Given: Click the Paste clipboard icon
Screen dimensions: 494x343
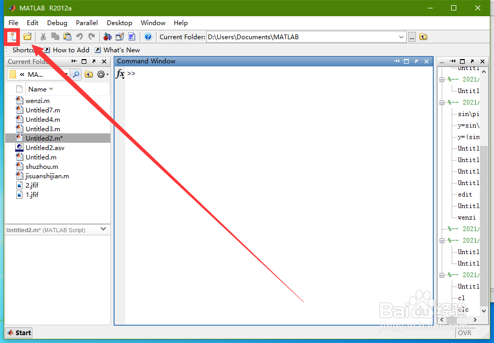Looking at the screenshot, I should coord(67,37).
